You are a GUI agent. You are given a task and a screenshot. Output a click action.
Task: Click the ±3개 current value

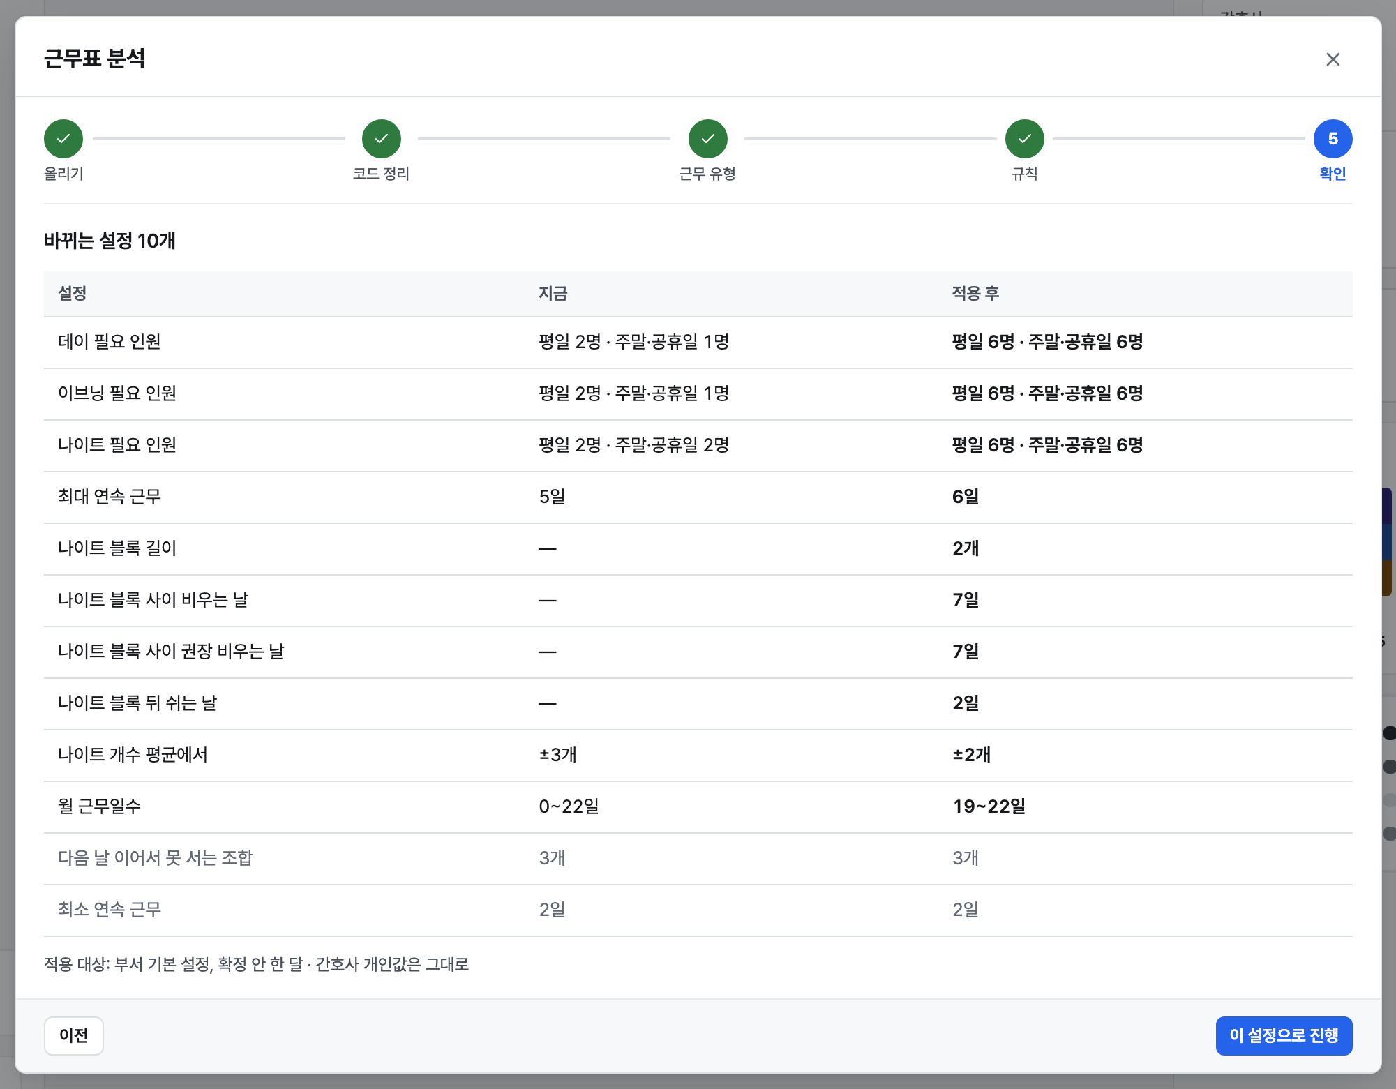click(x=557, y=755)
